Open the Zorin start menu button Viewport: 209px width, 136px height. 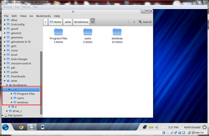point(6,127)
